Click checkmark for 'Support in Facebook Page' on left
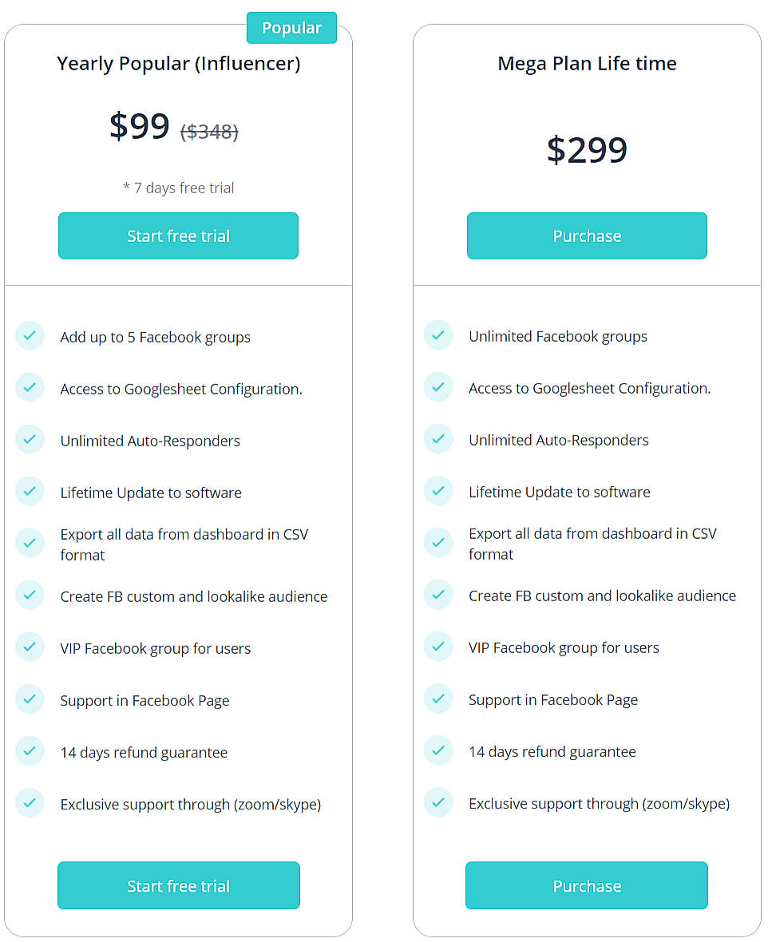 [30, 699]
